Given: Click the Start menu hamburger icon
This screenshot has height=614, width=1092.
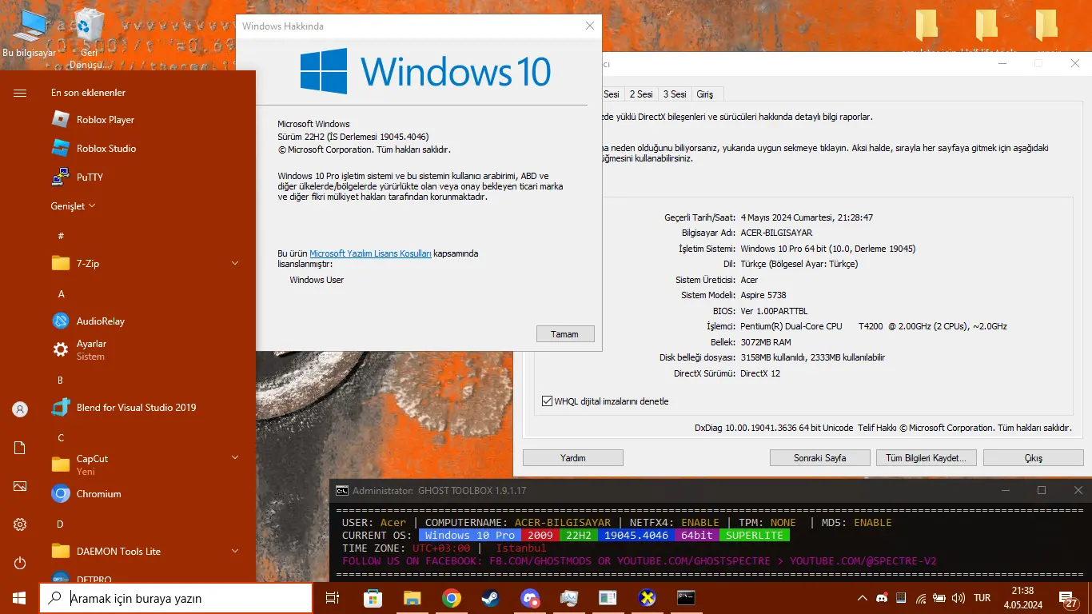Looking at the screenshot, I should pos(20,93).
